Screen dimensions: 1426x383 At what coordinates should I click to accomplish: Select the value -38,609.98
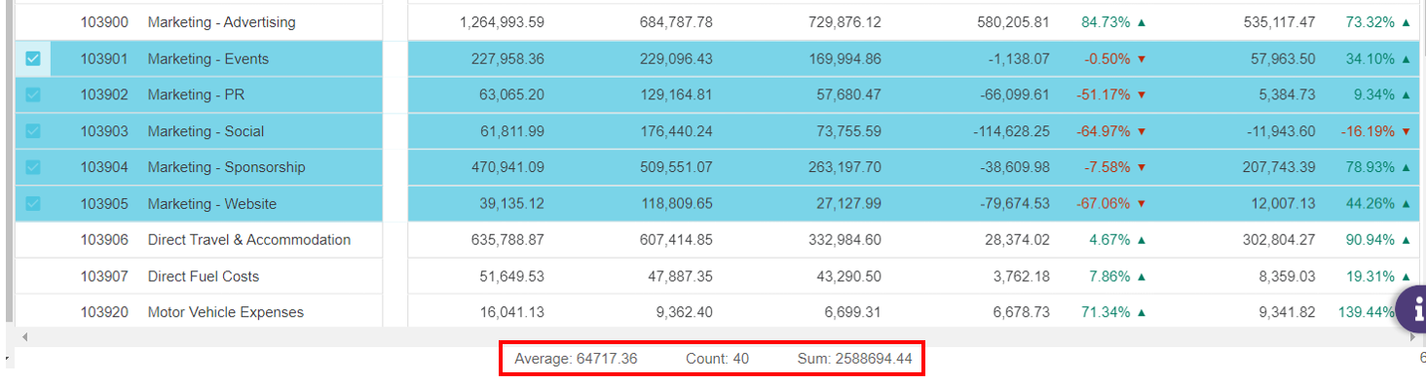click(x=1015, y=167)
